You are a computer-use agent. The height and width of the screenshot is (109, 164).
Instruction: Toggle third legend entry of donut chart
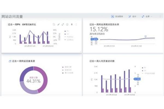(68, 73)
